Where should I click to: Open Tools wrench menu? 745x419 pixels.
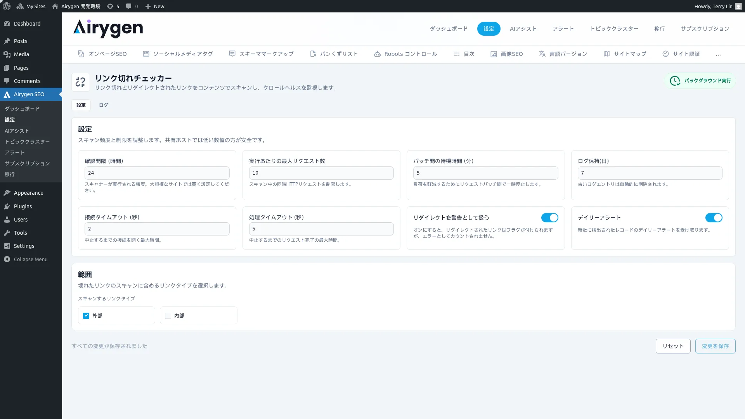pos(31,233)
